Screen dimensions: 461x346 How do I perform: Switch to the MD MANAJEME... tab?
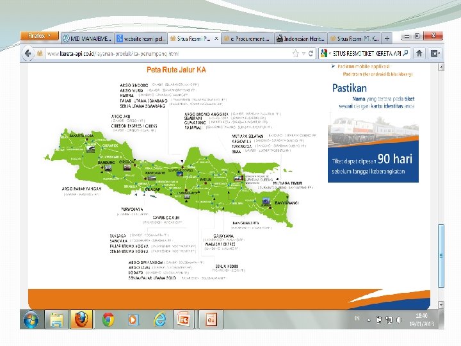[88, 38]
